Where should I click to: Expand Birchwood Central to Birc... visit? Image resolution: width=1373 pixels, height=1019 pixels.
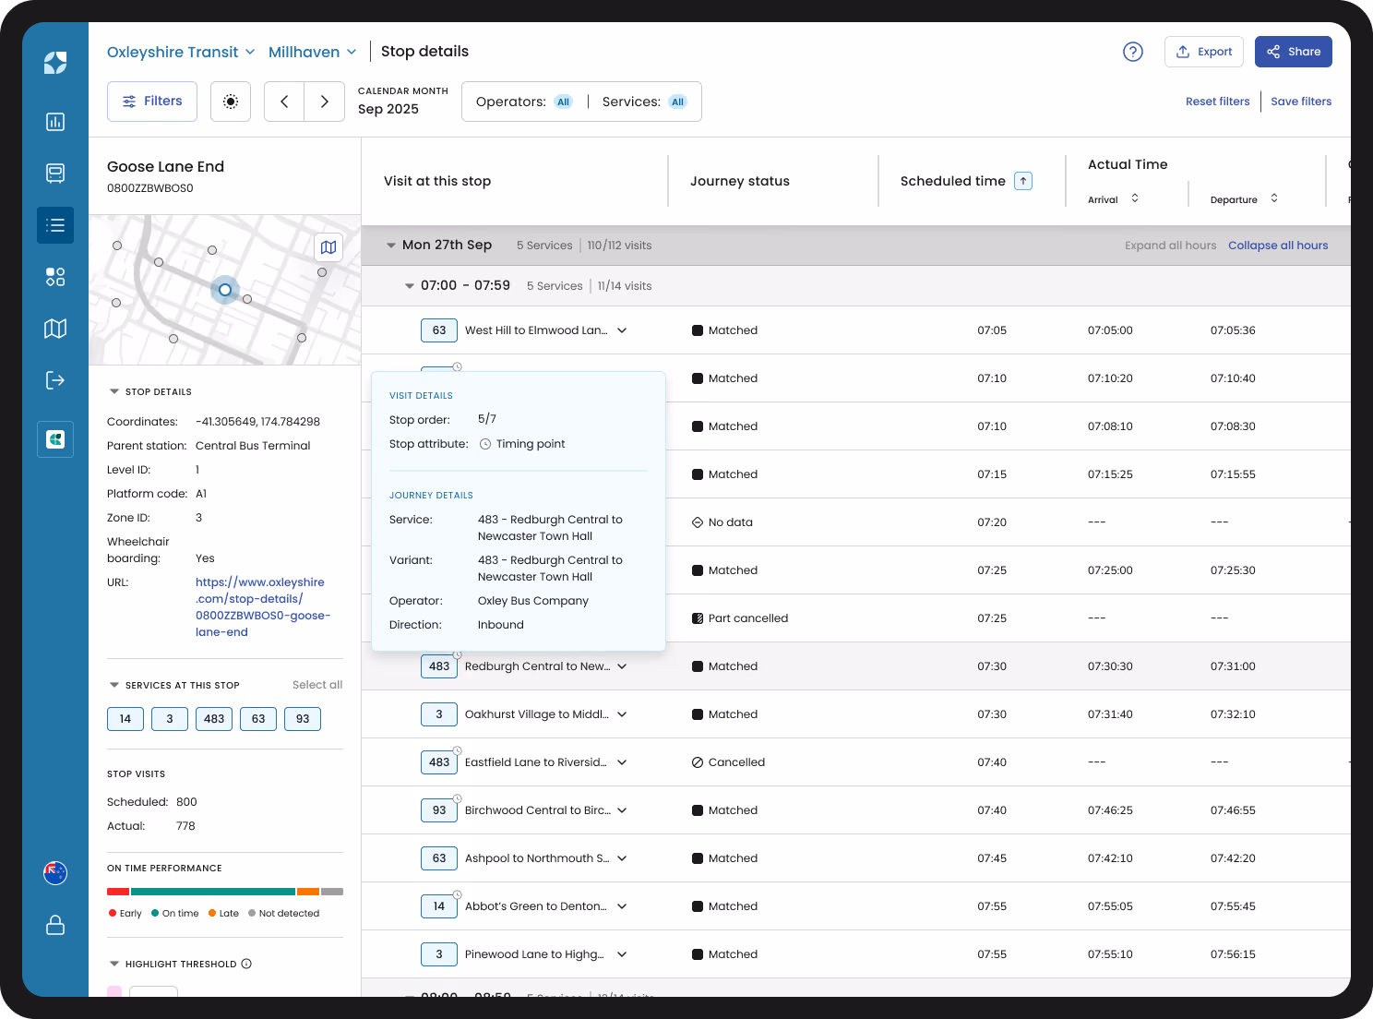[x=622, y=810]
